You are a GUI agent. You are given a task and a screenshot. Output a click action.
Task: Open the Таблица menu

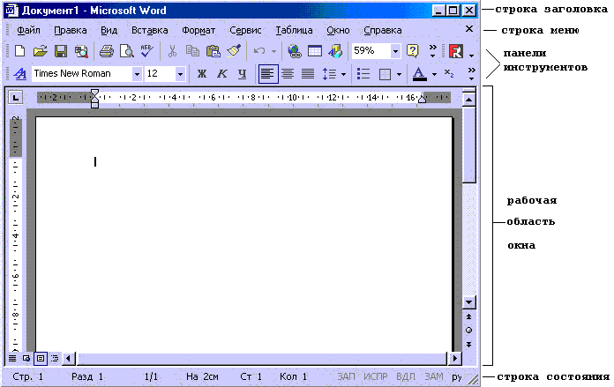coord(294,30)
